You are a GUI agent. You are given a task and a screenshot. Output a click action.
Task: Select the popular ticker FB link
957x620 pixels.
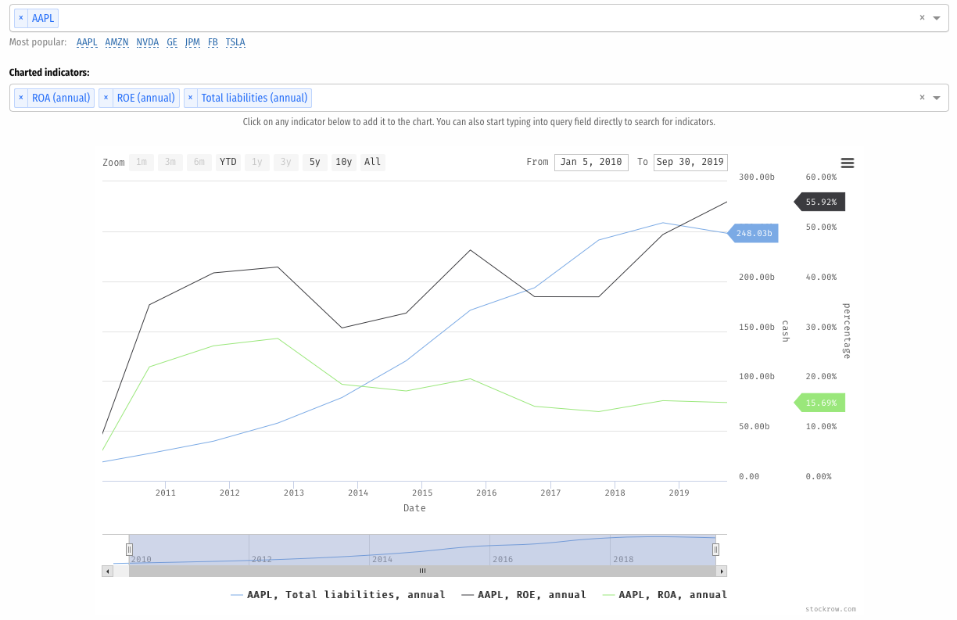pyautogui.click(x=213, y=42)
